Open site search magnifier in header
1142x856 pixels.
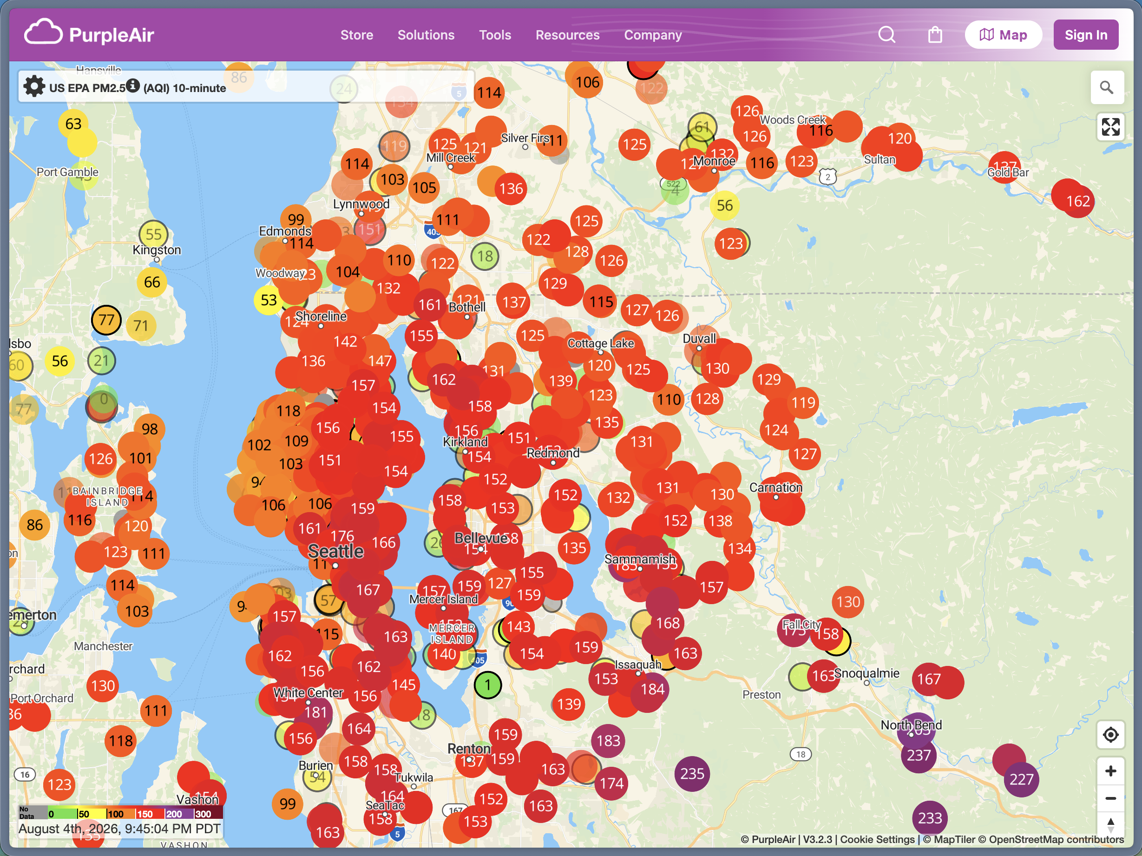[x=886, y=34]
